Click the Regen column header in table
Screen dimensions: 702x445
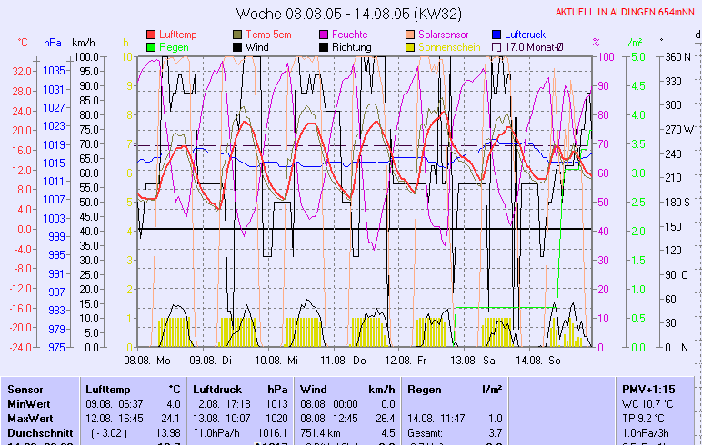tap(425, 389)
